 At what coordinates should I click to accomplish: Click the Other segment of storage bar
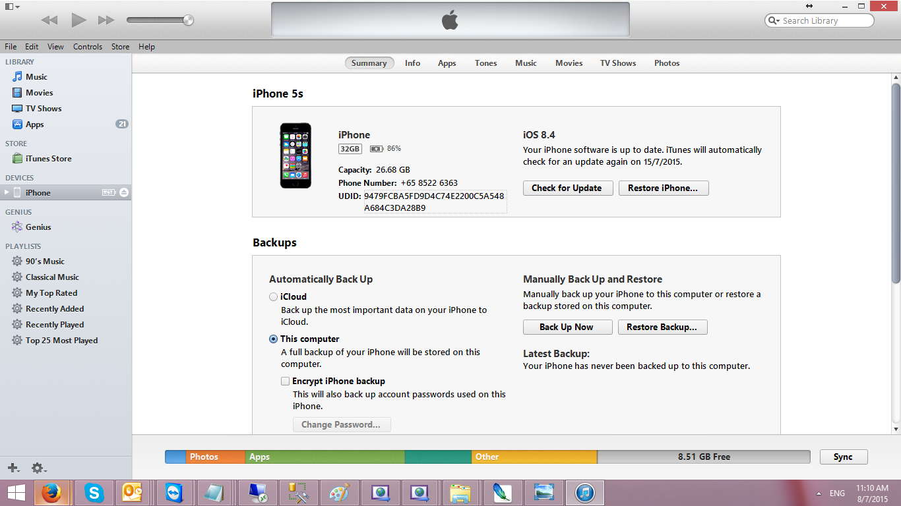coord(534,457)
